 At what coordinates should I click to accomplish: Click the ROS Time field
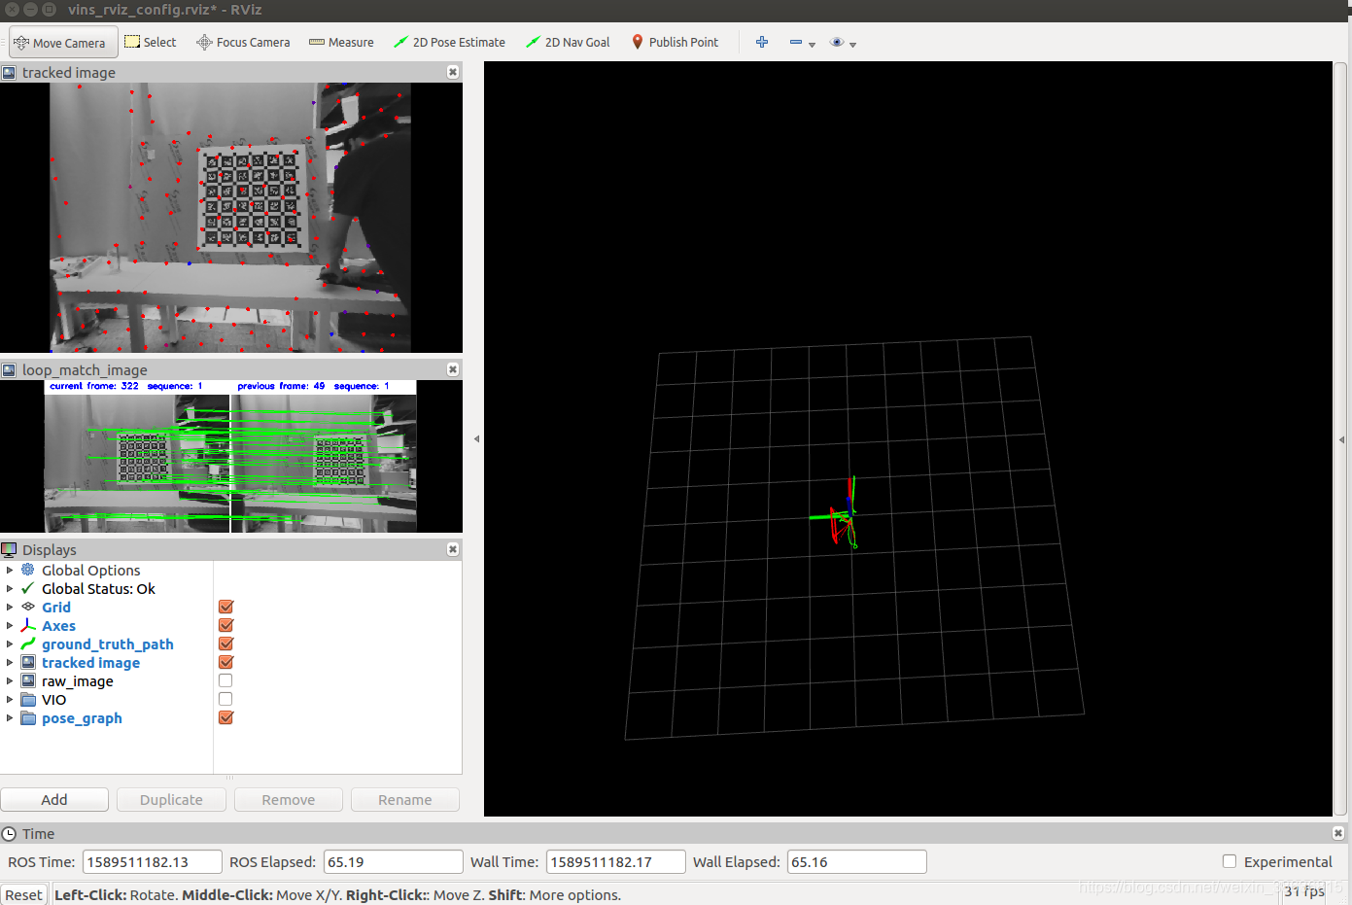pos(152,861)
